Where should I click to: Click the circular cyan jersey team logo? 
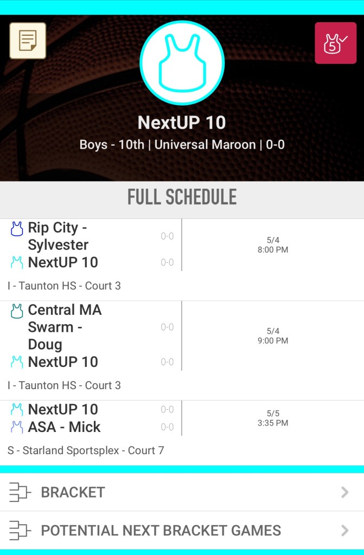(182, 62)
